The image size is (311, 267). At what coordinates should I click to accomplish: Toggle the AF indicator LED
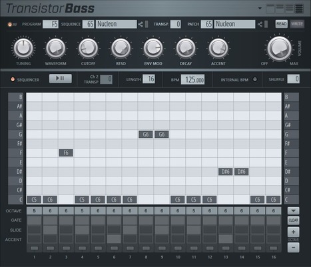(x=9, y=24)
